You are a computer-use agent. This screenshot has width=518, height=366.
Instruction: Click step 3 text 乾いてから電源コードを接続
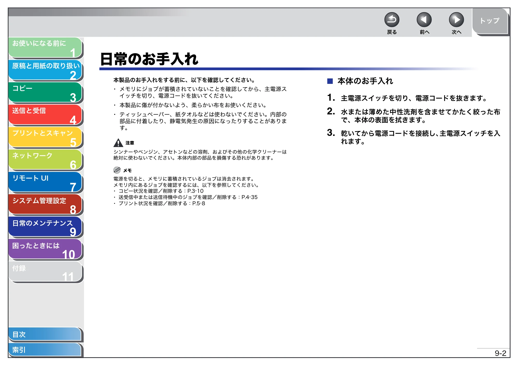421,137
